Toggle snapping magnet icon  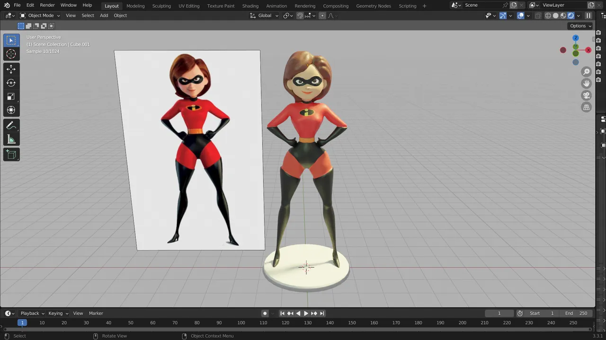coord(300,16)
